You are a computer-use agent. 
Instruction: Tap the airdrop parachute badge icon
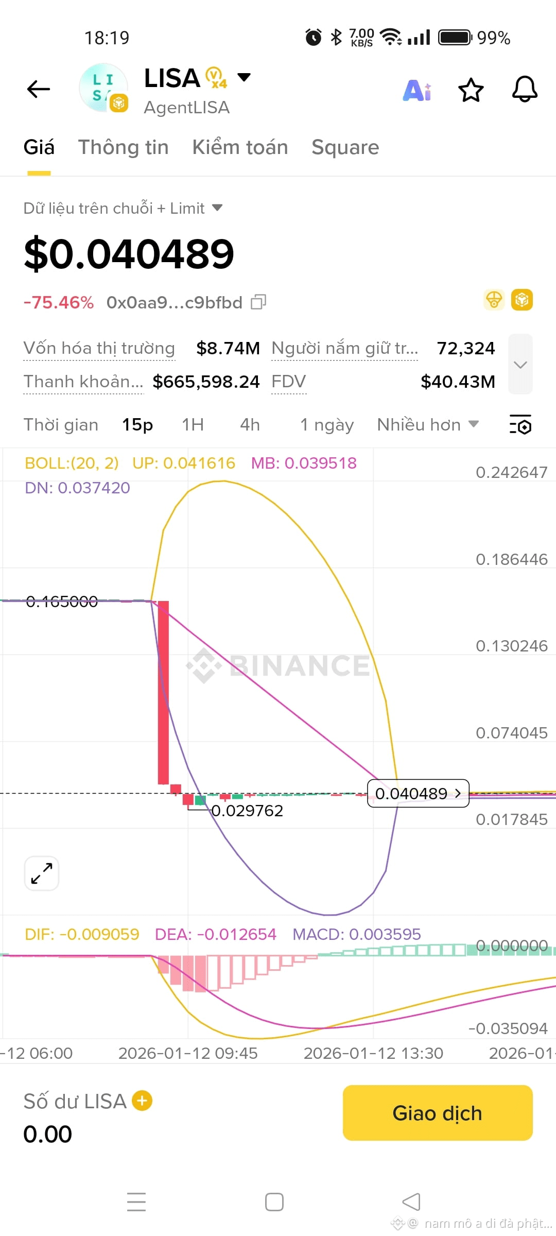point(494,300)
